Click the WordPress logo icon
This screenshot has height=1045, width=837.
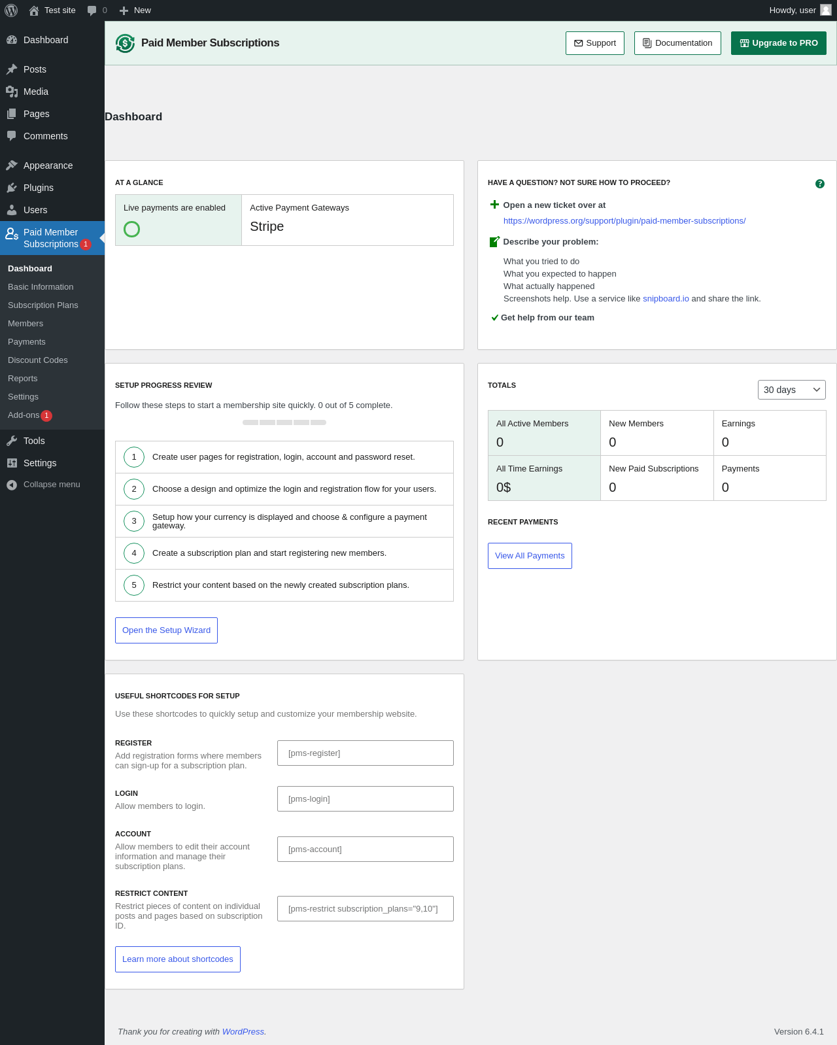click(11, 10)
